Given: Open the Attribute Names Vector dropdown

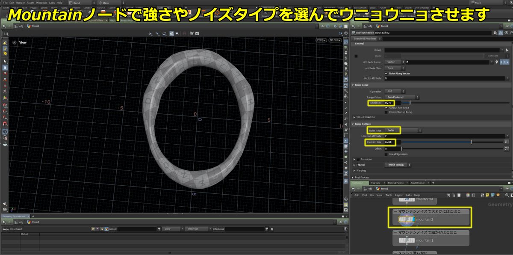Looking at the screenshot, I should pos(395,62).
